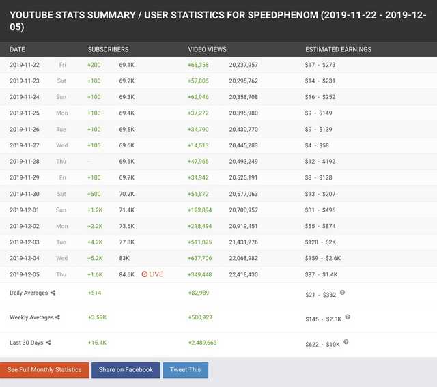Click the +34,790 views gain value
The width and height of the screenshot is (437, 387).
198,130
